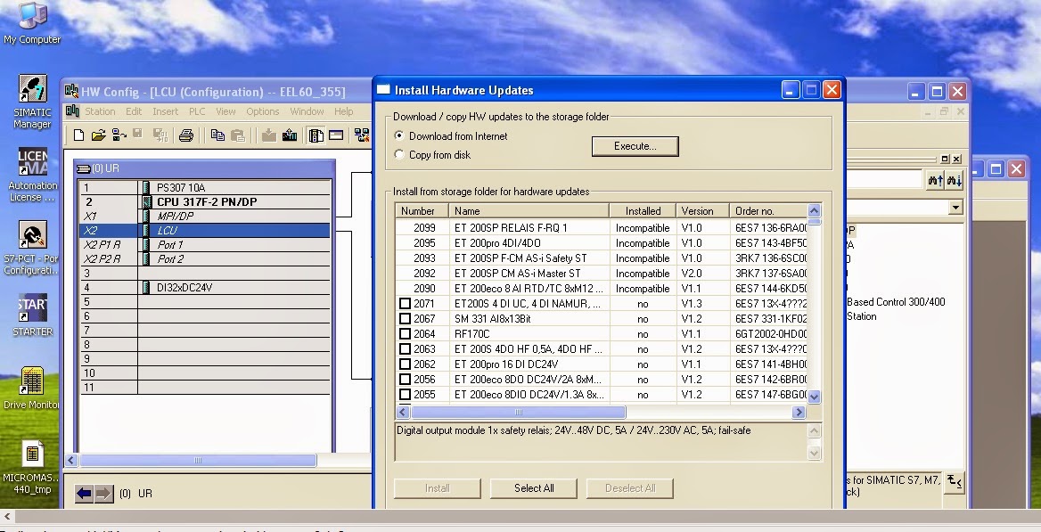Viewport: 1041px width, 532px height.
Task: Open the PLC menu
Action: click(x=196, y=111)
